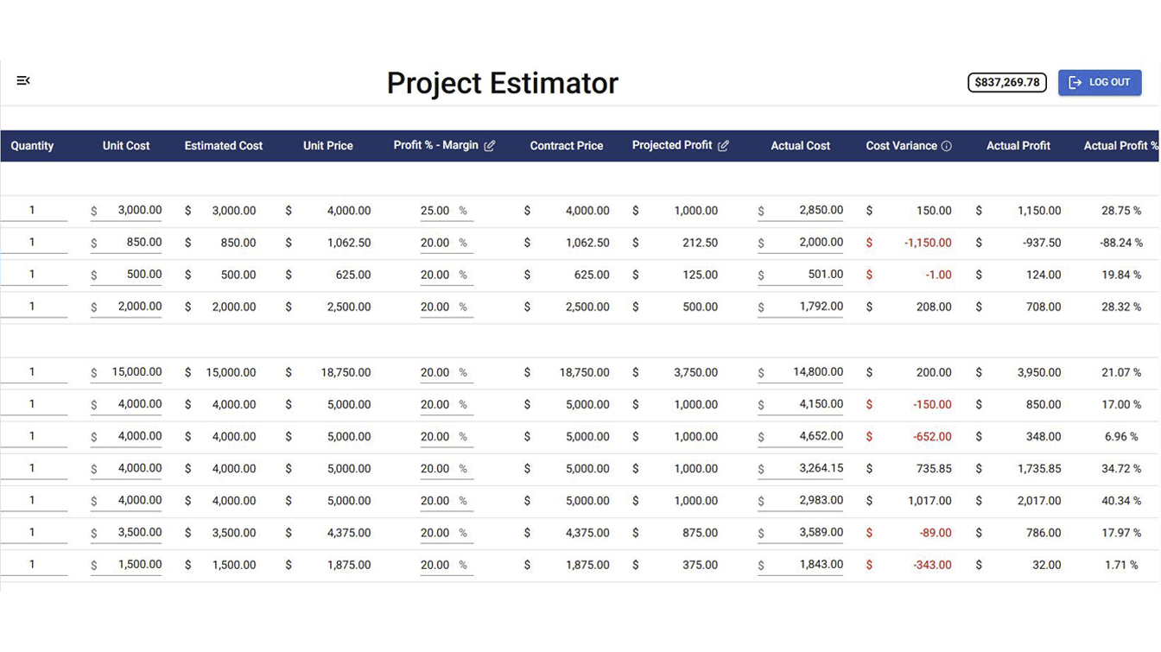Screen dimensions: 1161x652
Task: Select the Actual Cost field showing 3,264.15
Action: coord(805,469)
